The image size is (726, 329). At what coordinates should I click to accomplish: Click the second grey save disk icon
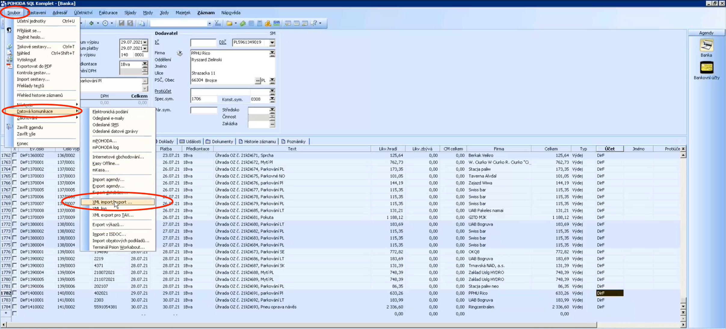(130, 23)
